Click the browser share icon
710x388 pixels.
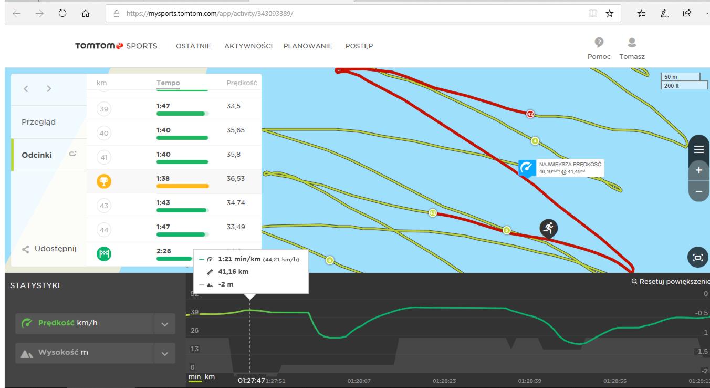click(688, 14)
